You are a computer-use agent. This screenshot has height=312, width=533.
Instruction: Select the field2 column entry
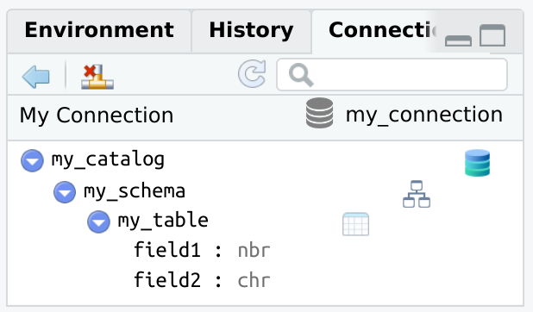(x=202, y=280)
